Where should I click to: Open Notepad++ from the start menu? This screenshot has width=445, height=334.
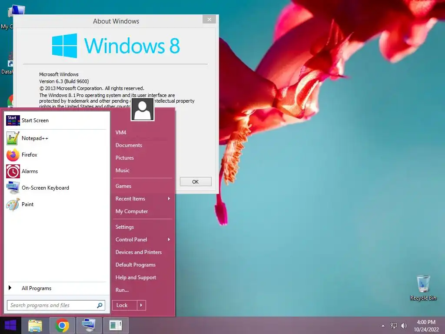point(57,138)
